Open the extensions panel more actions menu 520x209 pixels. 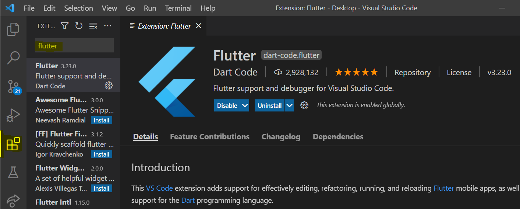[107, 26]
